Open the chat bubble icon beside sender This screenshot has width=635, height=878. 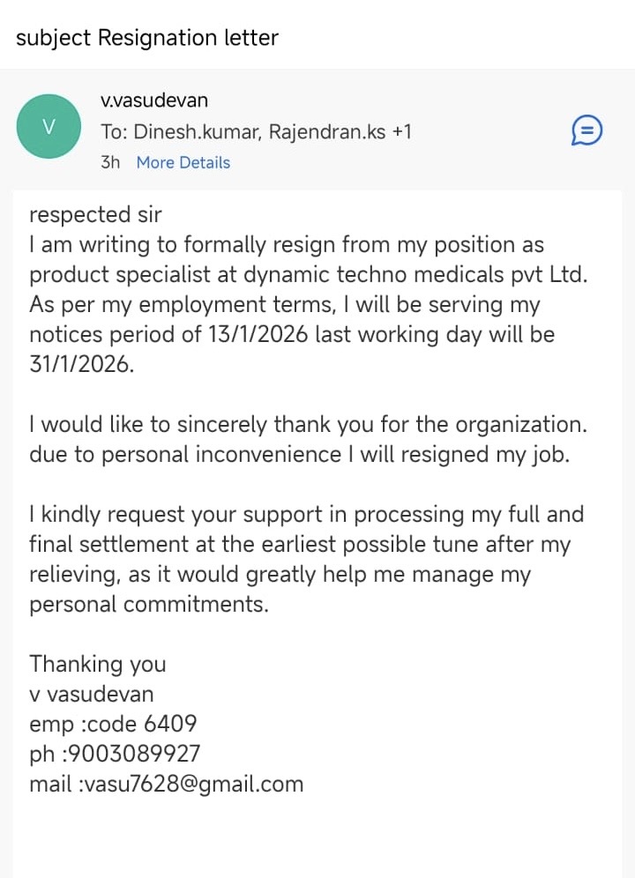[x=586, y=131]
